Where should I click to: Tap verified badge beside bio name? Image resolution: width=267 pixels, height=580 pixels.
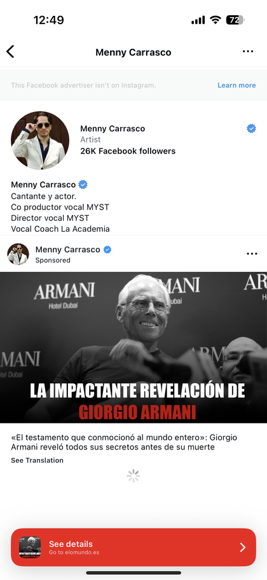[x=83, y=184]
